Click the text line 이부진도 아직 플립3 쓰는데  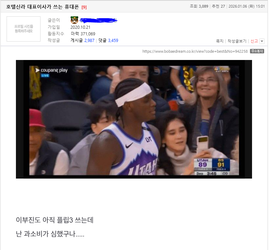55,220
